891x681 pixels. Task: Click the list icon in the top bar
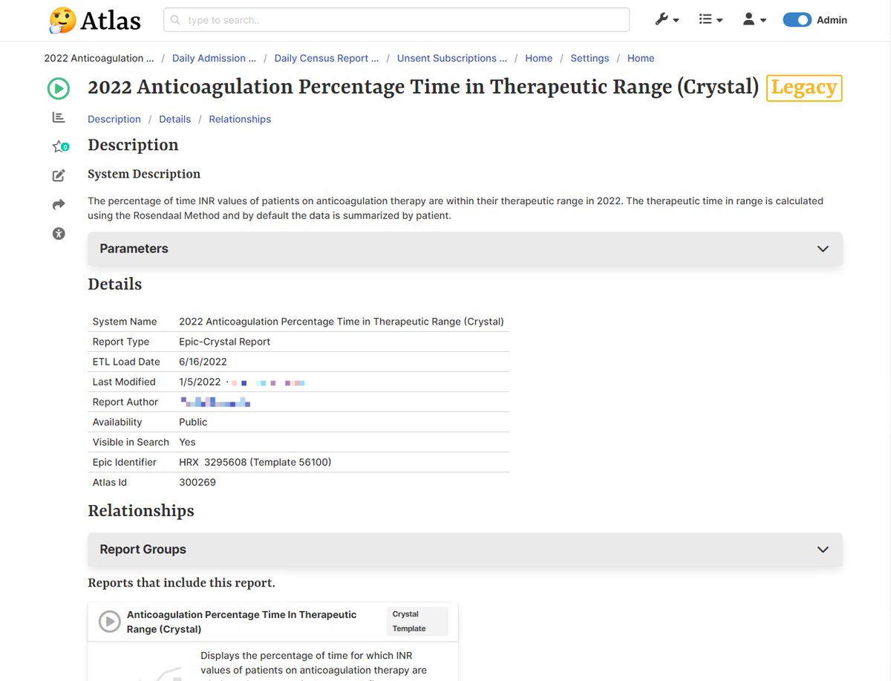(706, 19)
